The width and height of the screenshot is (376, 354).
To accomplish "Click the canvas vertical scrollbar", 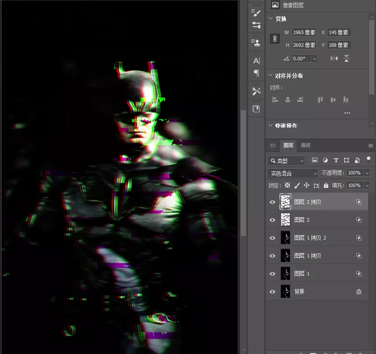I will pyautogui.click(x=243, y=173).
